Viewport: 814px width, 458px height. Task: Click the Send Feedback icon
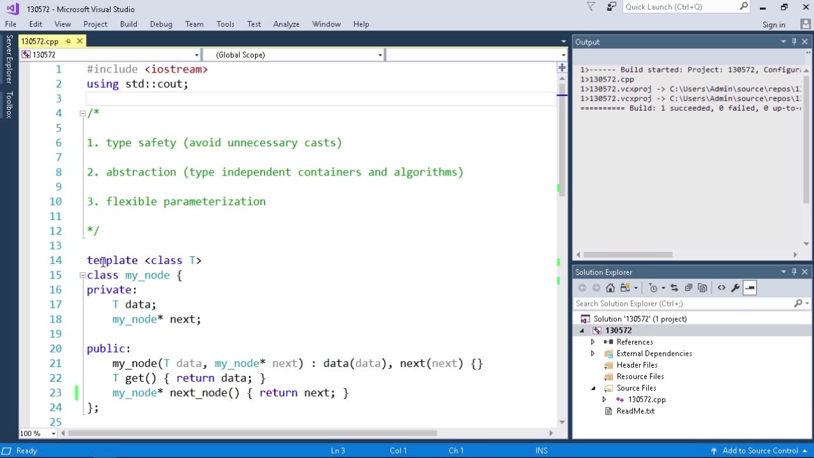(x=611, y=7)
